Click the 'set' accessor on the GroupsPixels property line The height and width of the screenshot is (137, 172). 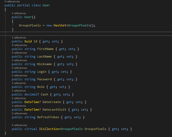pyautogui.click(x=124, y=129)
